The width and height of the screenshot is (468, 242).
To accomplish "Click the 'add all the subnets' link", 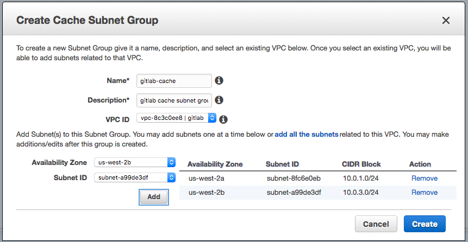I will [307, 134].
